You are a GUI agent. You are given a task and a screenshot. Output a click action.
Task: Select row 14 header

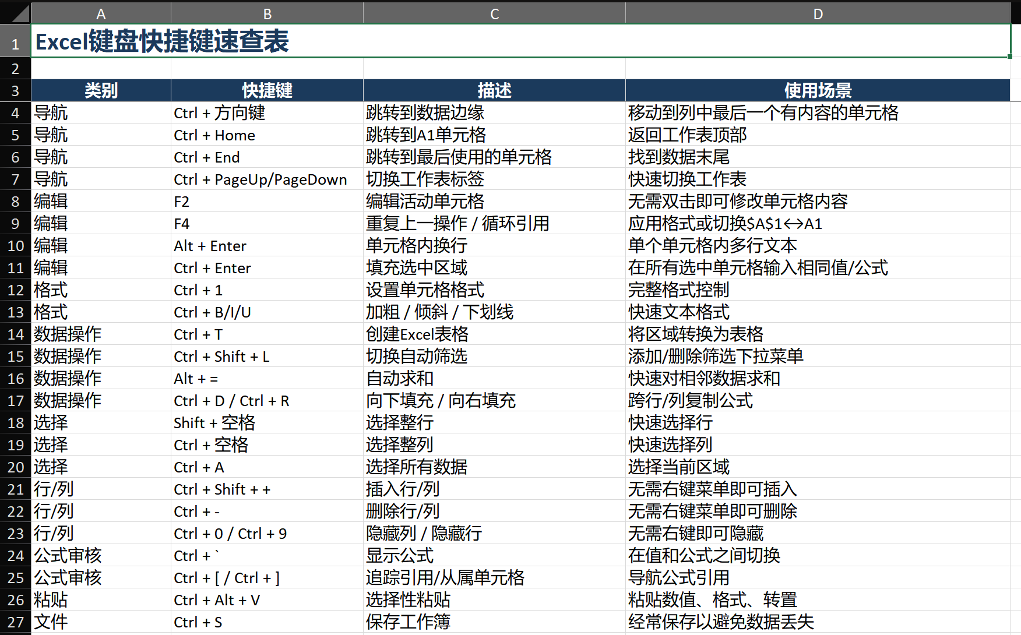[x=15, y=334]
